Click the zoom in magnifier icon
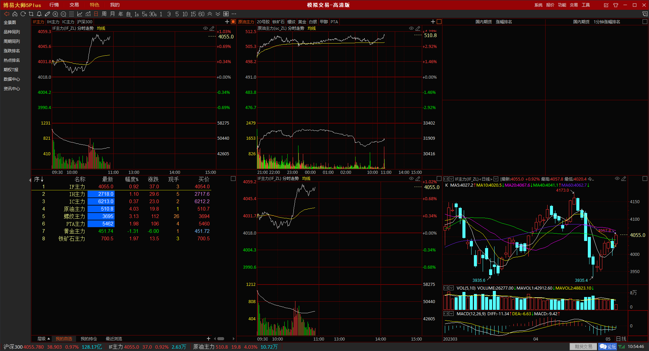This screenshot has width=649, height=351. (55, 14)
